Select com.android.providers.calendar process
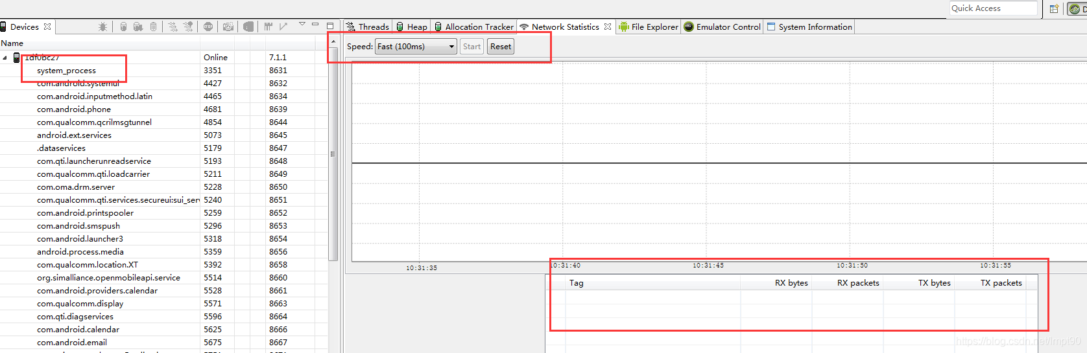The image size is (1087, 353). point(97,291)
